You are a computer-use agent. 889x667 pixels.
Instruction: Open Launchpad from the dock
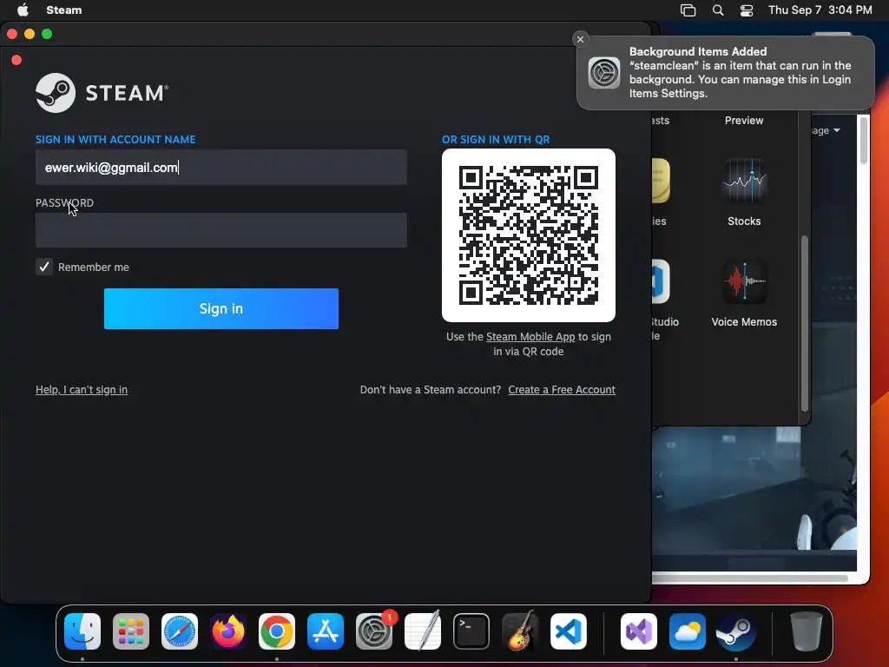131,631
